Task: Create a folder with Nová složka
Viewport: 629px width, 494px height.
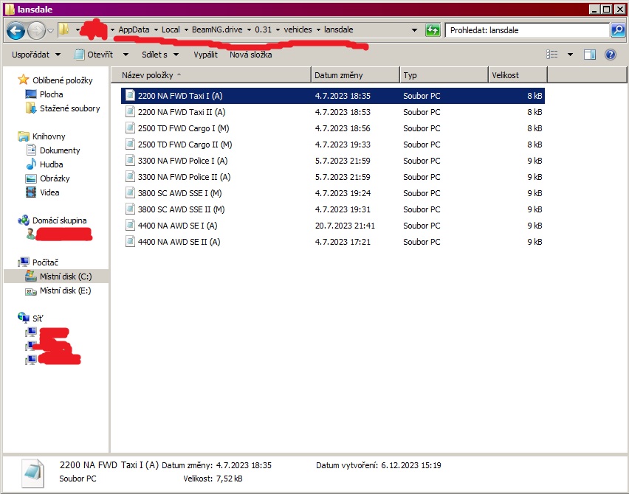Action: click(251, 55)
